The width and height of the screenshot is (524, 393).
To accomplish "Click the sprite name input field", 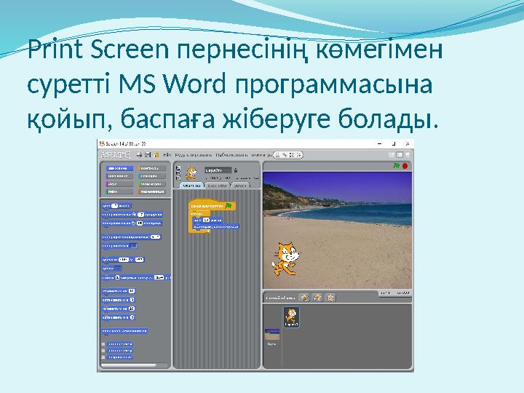I will click(x=218, y=170).
